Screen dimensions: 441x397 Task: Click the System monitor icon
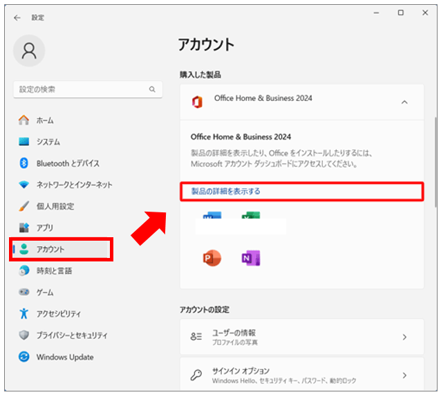(24, 142)
